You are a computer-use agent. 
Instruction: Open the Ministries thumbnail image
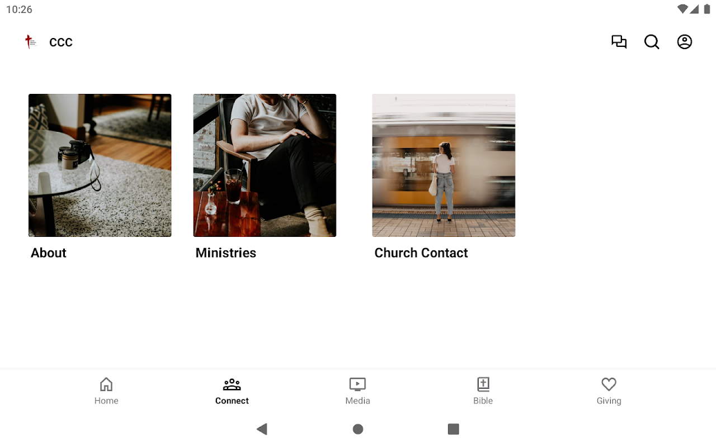pyautogui.click(x=265, y=165)
